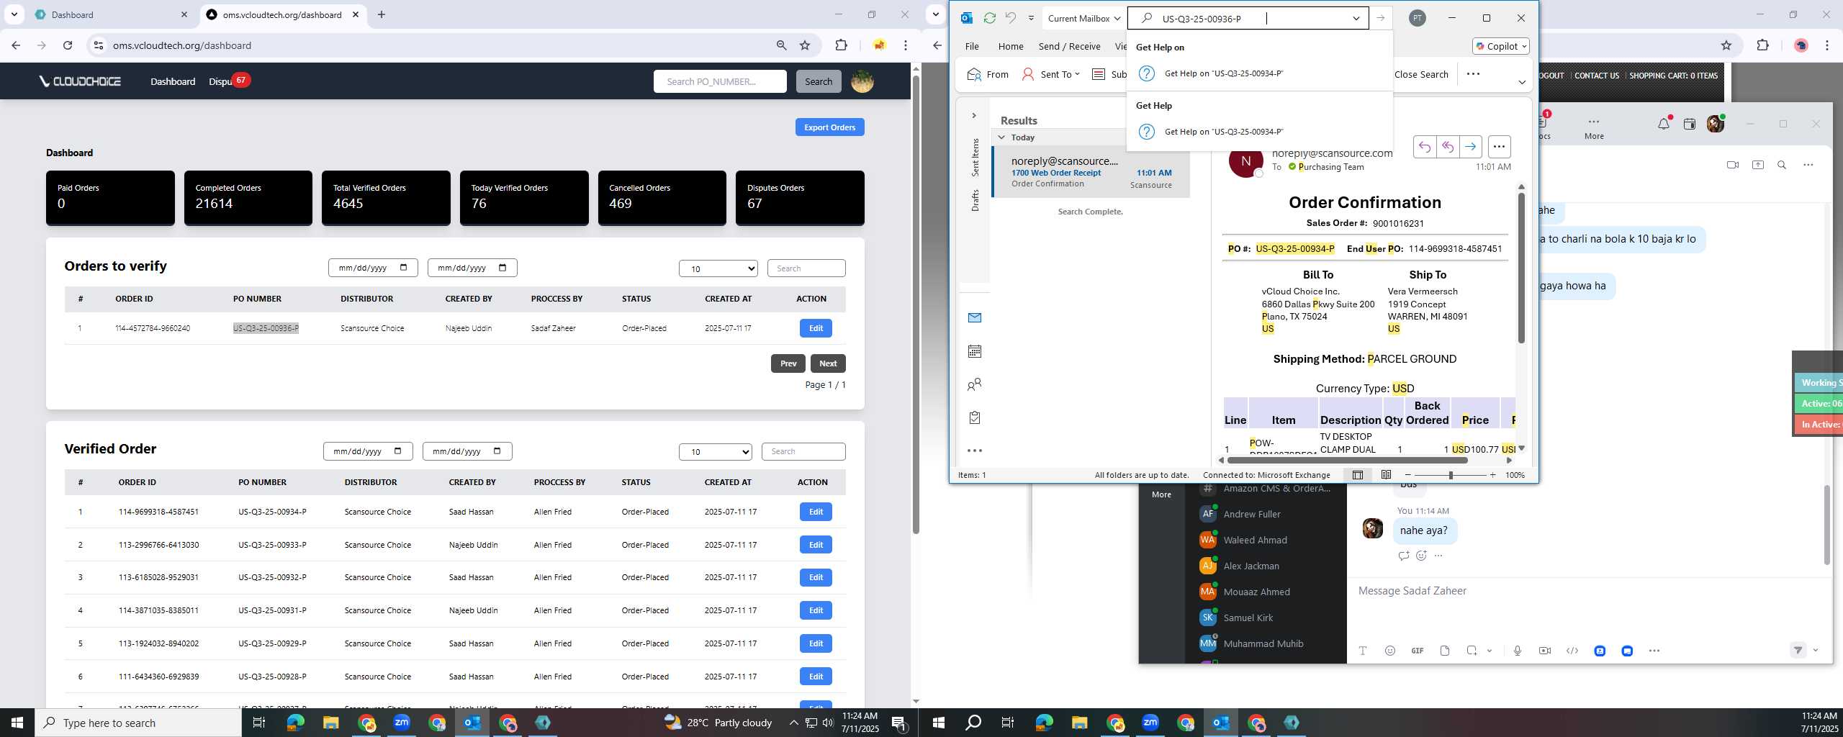1843x737 pixels.
Task: Collapse the Today group in Results
Action: click(x=1001, y=137)
